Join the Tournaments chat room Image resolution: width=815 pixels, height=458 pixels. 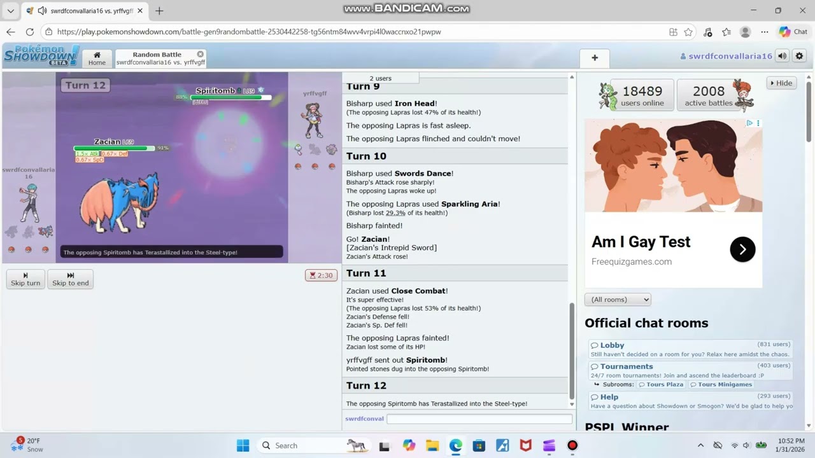(x=690, y=370)
